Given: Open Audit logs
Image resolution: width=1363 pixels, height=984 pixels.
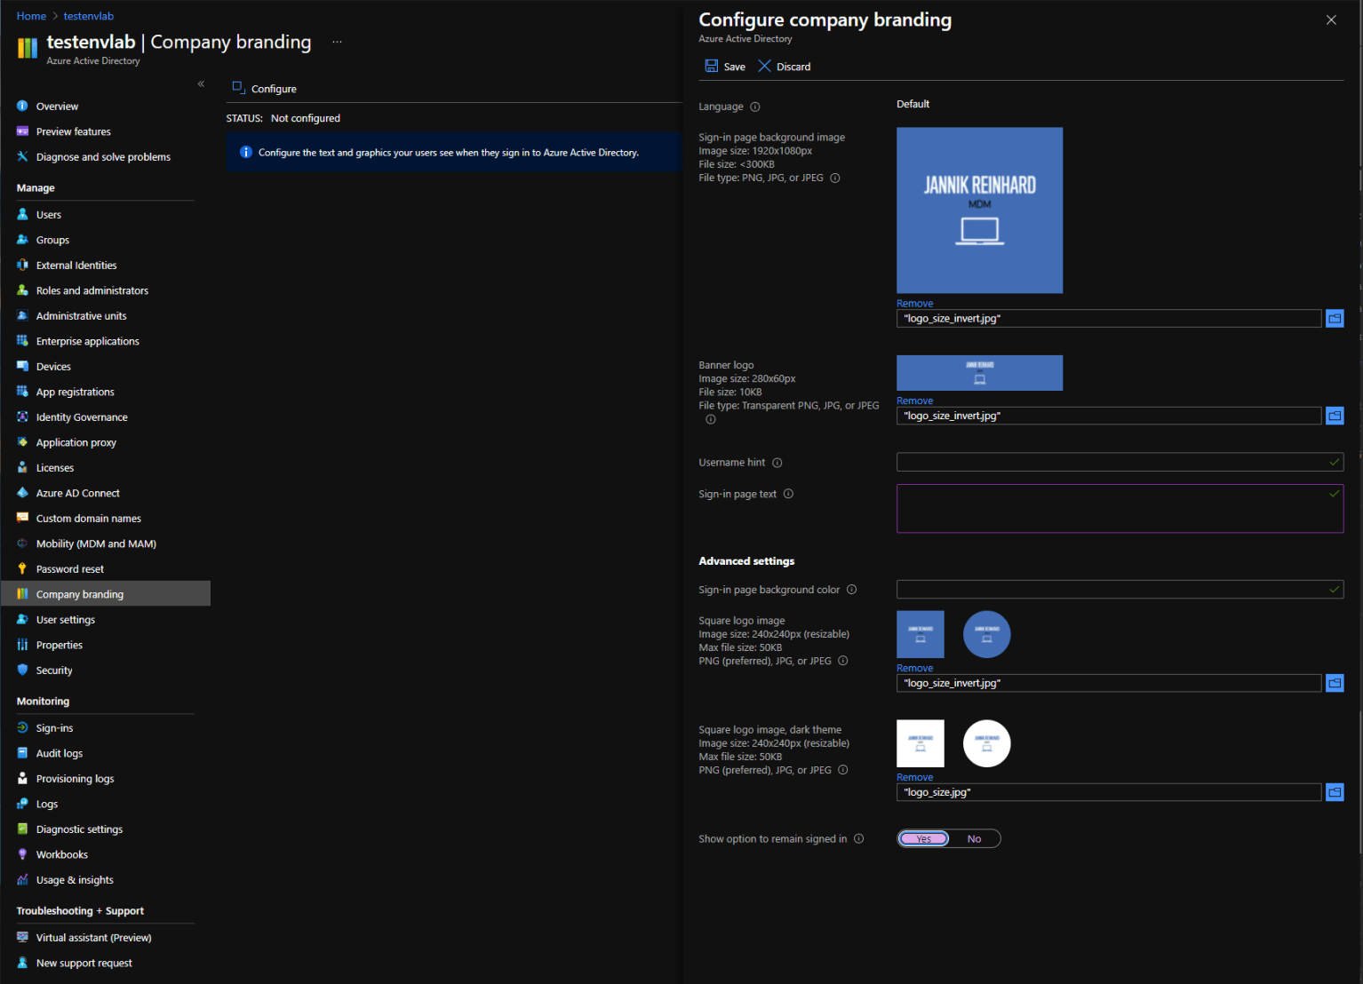Looking at the screenshot, I should [59, 752].
